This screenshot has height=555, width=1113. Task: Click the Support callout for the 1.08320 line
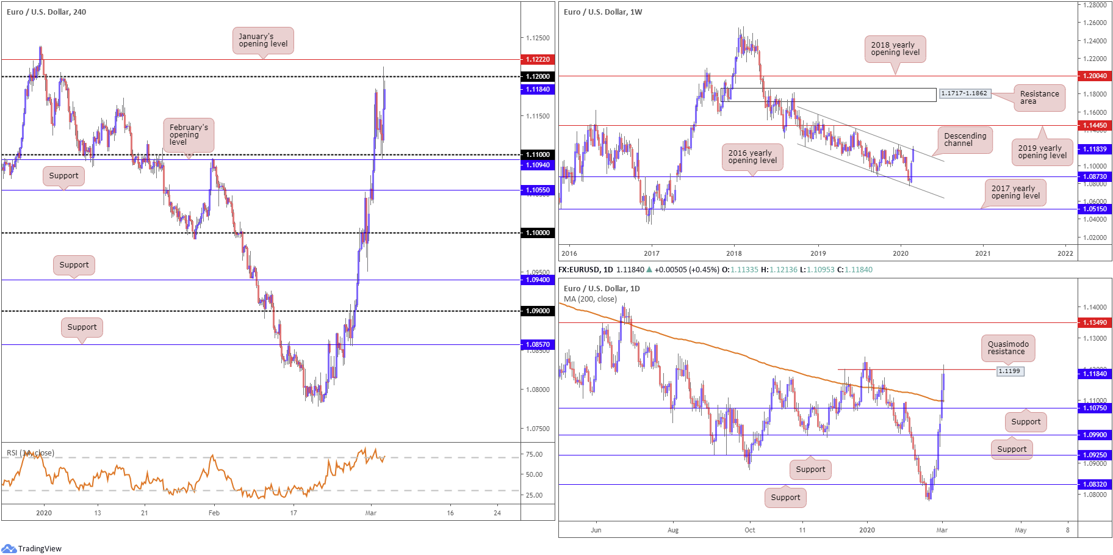785,498
